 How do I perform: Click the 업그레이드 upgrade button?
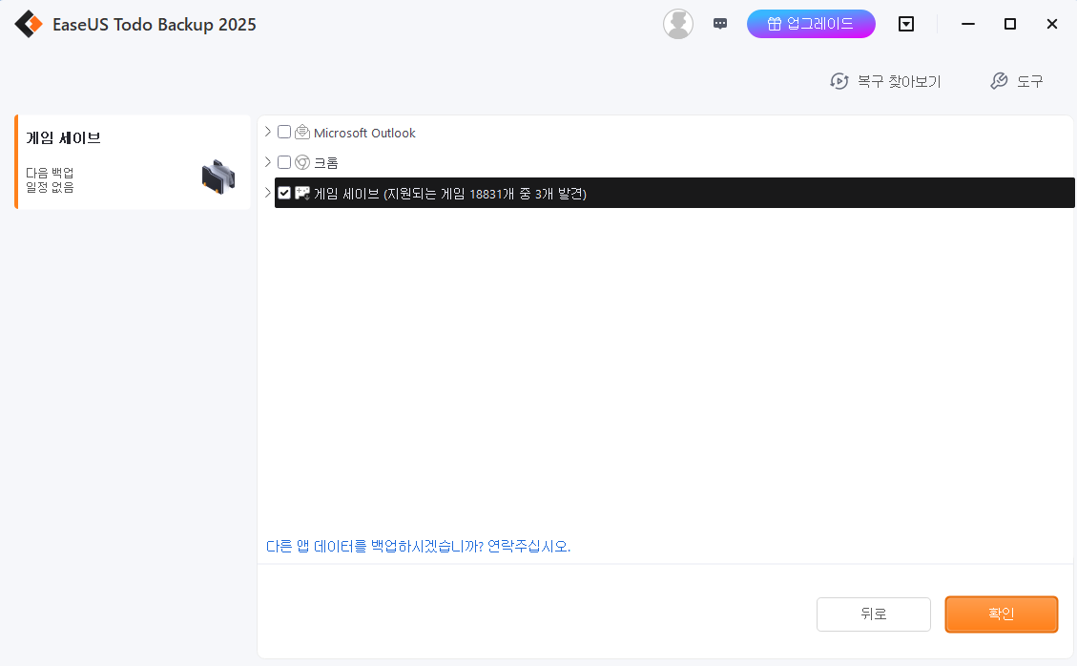pyautogui.click(x=811, y=24)
